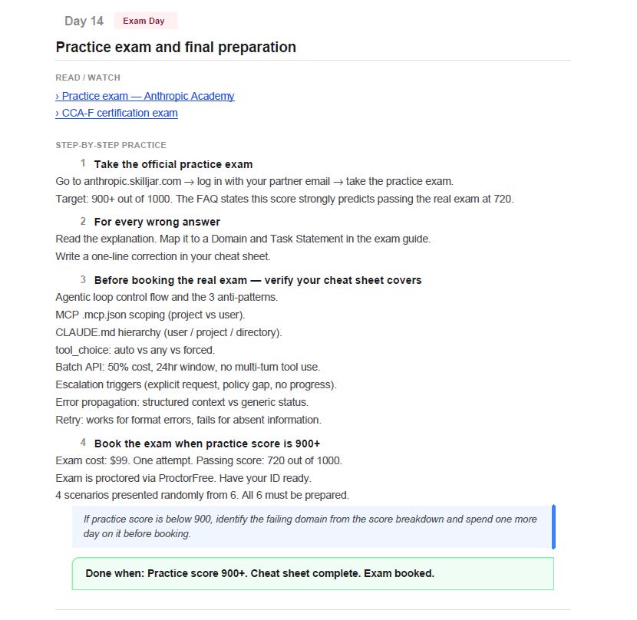Click the STEP-BY-STEP PRACTICE section label
Viewport: 637px width, 620px height.
coord(111,146)
